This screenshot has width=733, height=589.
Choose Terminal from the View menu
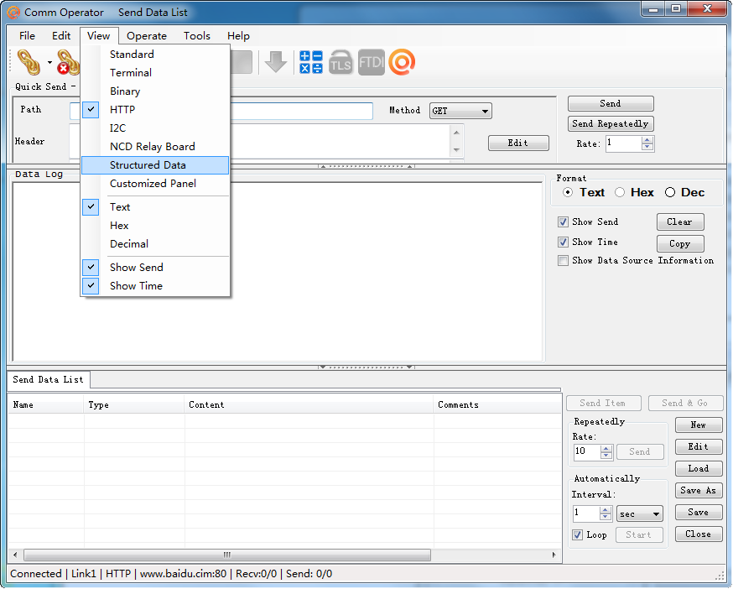tap(131, 73)
